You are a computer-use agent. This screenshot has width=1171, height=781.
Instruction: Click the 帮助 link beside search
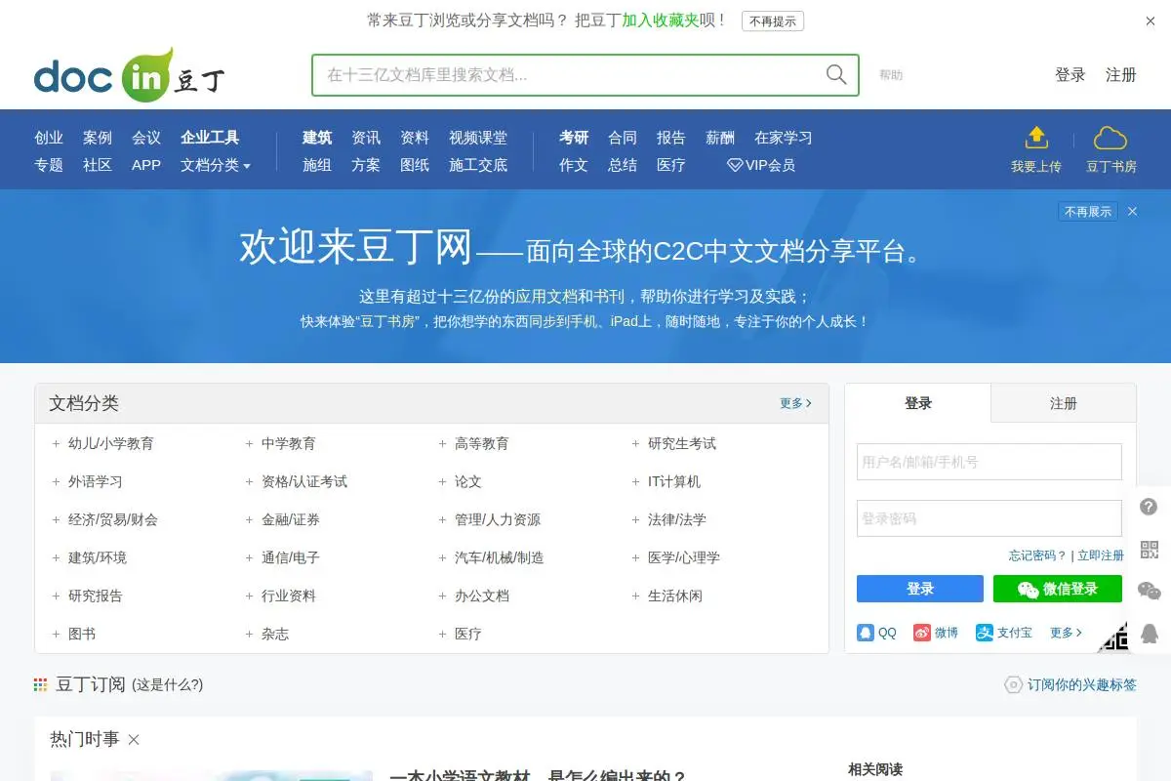(891, 75)
